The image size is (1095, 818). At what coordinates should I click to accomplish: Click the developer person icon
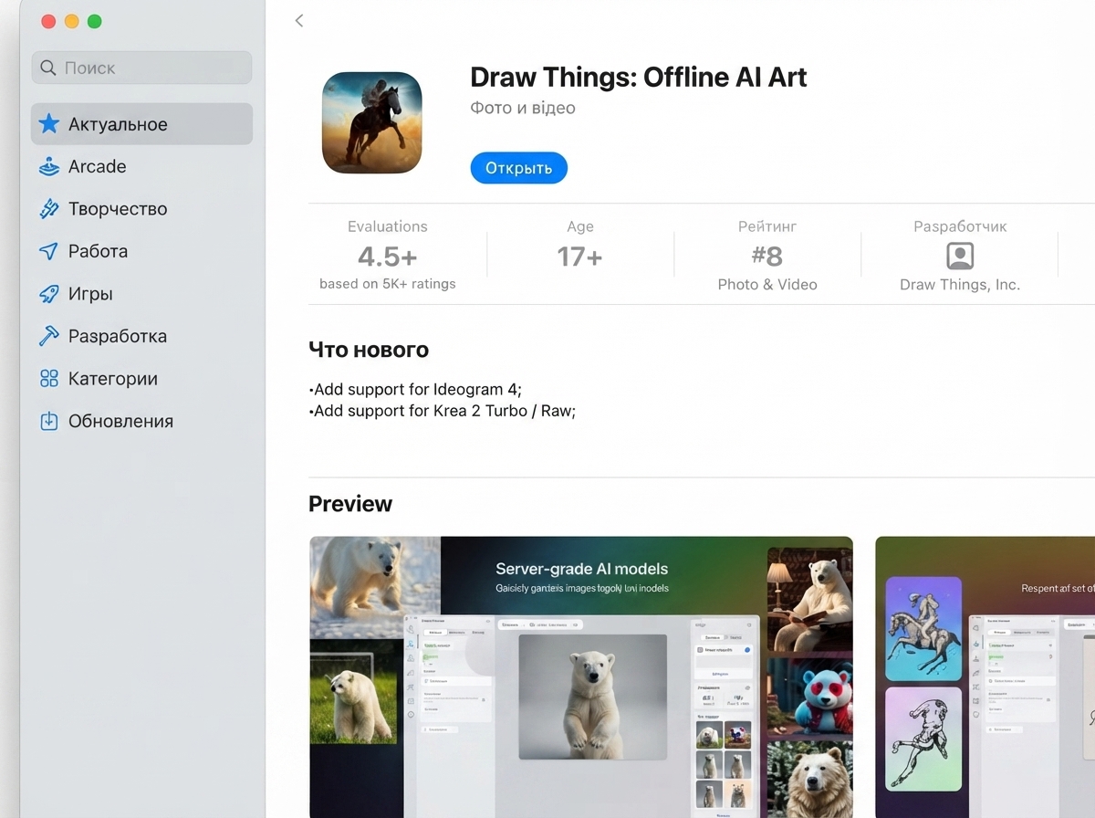pos(960,256)
